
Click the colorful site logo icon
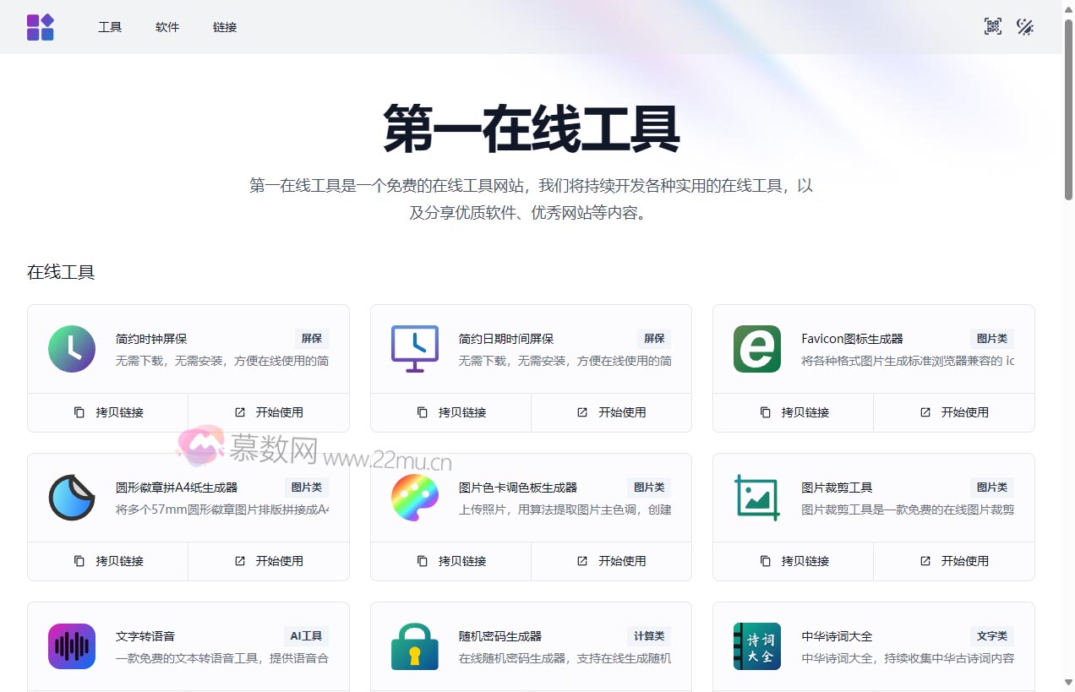point(40,26)
